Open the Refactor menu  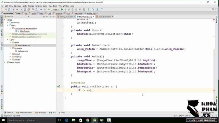(x=39, y=6)
